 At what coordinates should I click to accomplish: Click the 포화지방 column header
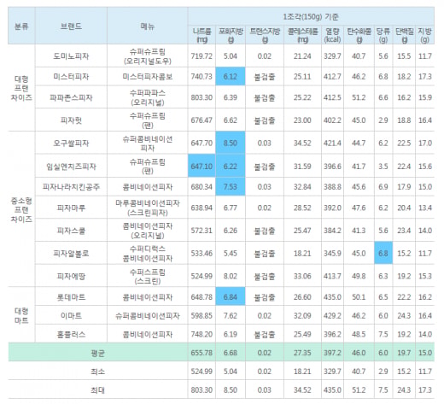[231, 35]
